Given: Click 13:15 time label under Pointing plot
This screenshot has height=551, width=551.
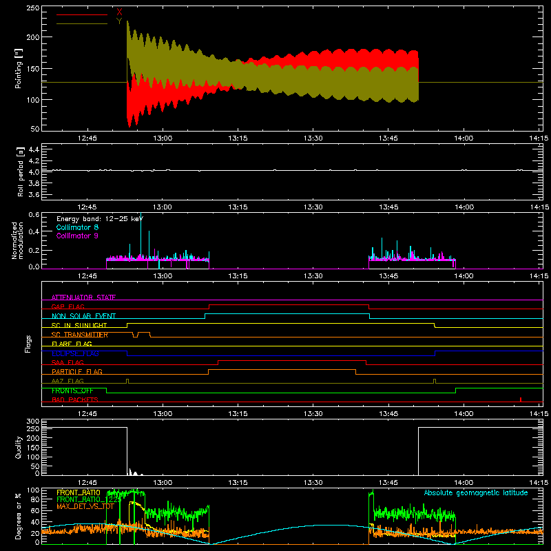Looking at the screenshot, I should pyautogui.click(x=238, y=138).
